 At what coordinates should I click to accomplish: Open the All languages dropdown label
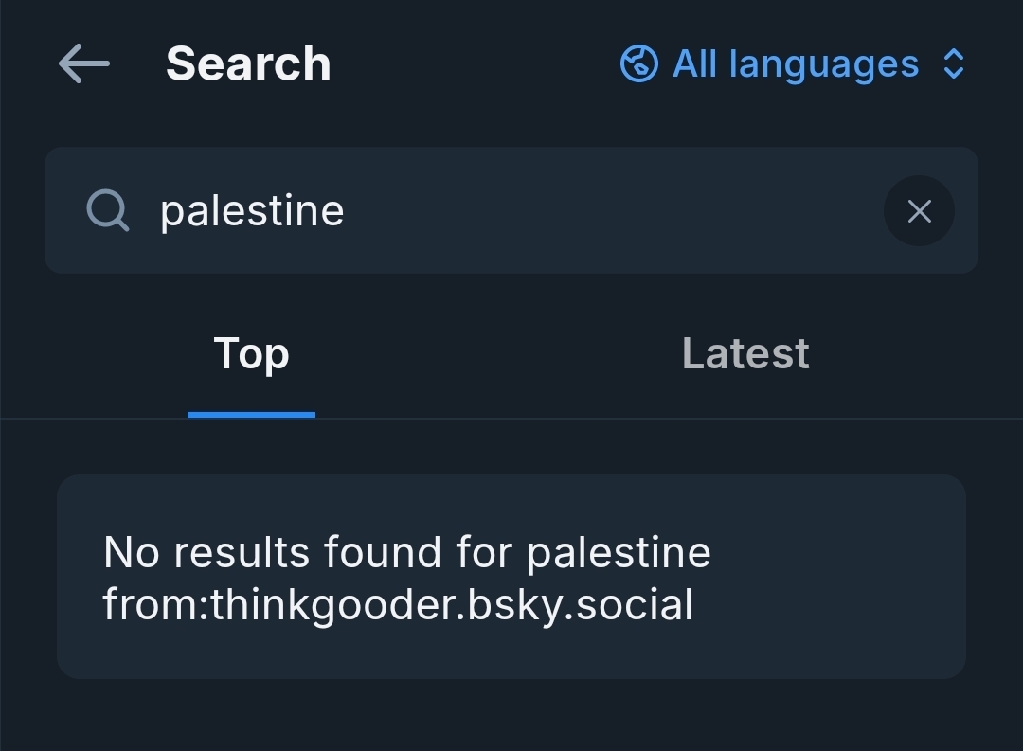796,64
